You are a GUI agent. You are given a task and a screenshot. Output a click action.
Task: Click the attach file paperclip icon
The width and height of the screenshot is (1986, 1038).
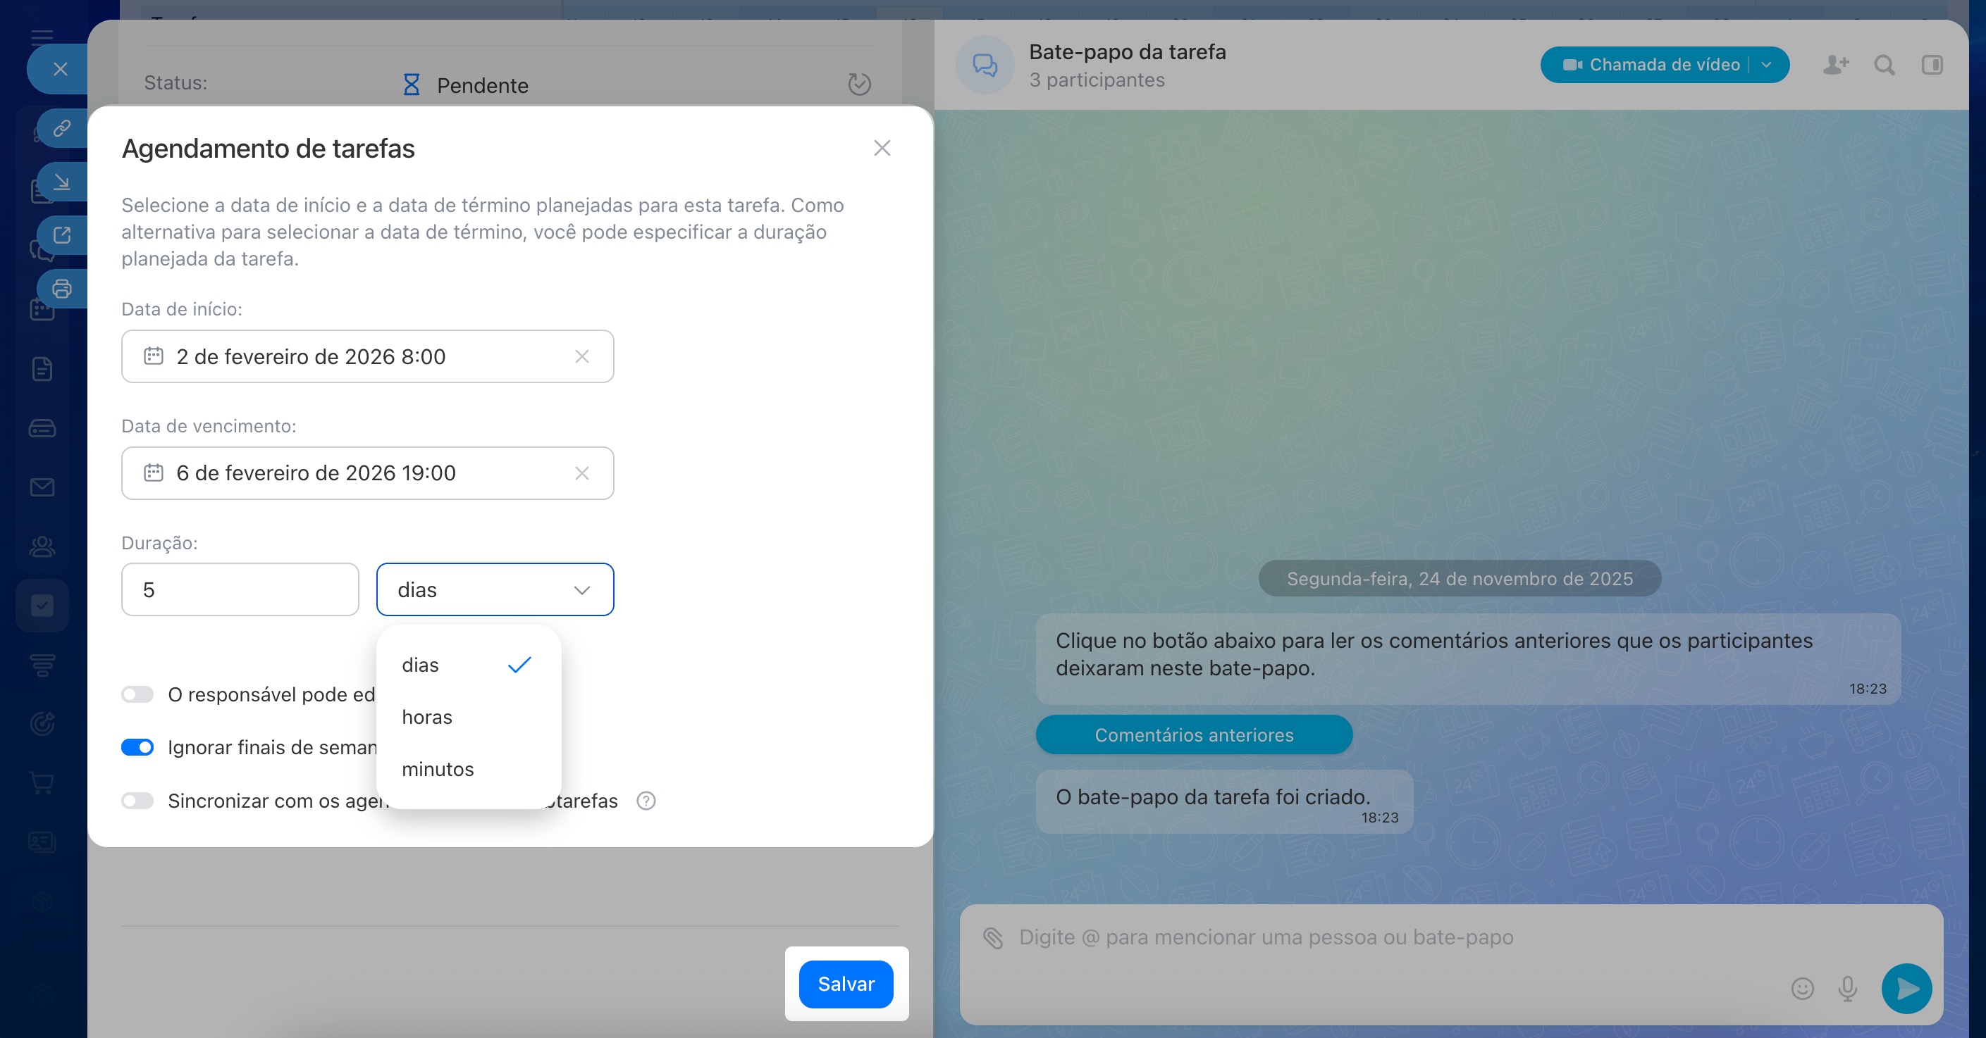(x=993, y=938)
